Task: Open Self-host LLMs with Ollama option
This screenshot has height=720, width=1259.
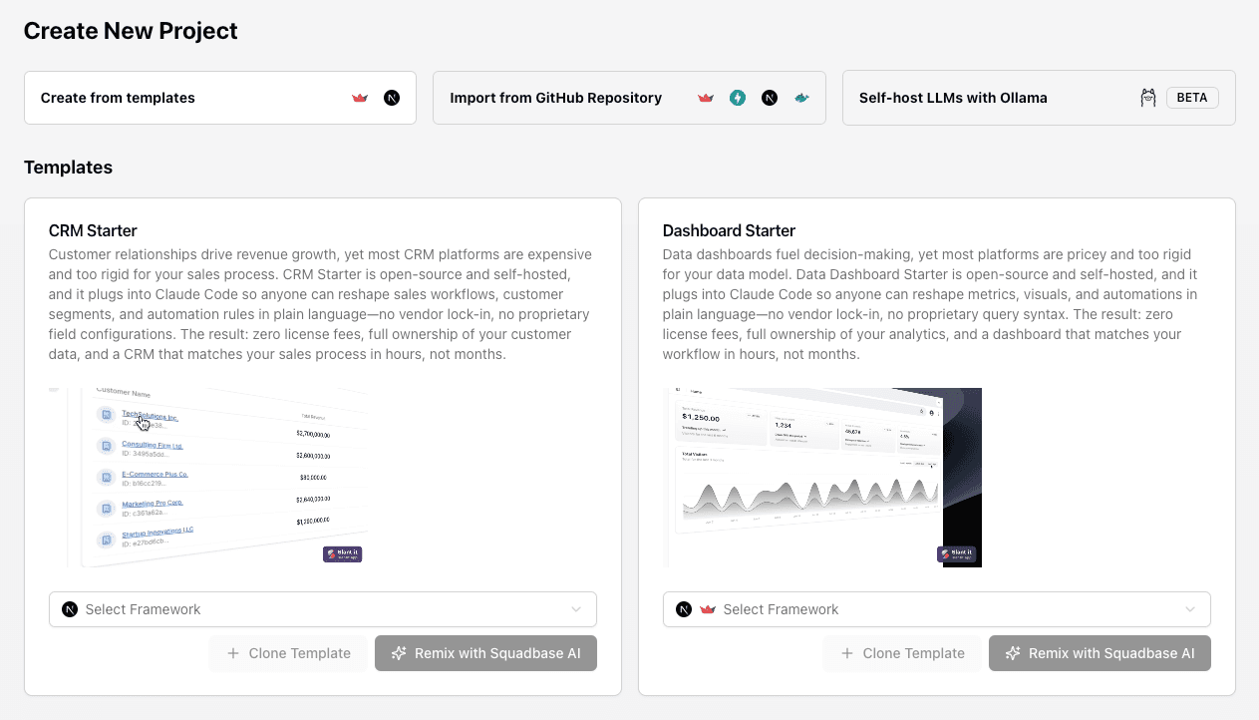Action: click(x=1039, y=98)
